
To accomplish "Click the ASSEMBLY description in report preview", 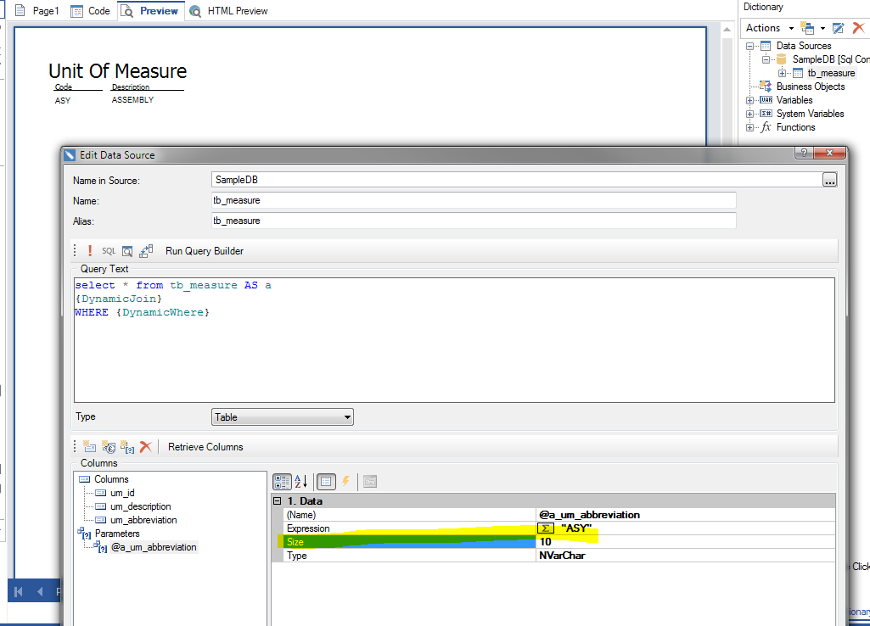I will coord(132,100).
